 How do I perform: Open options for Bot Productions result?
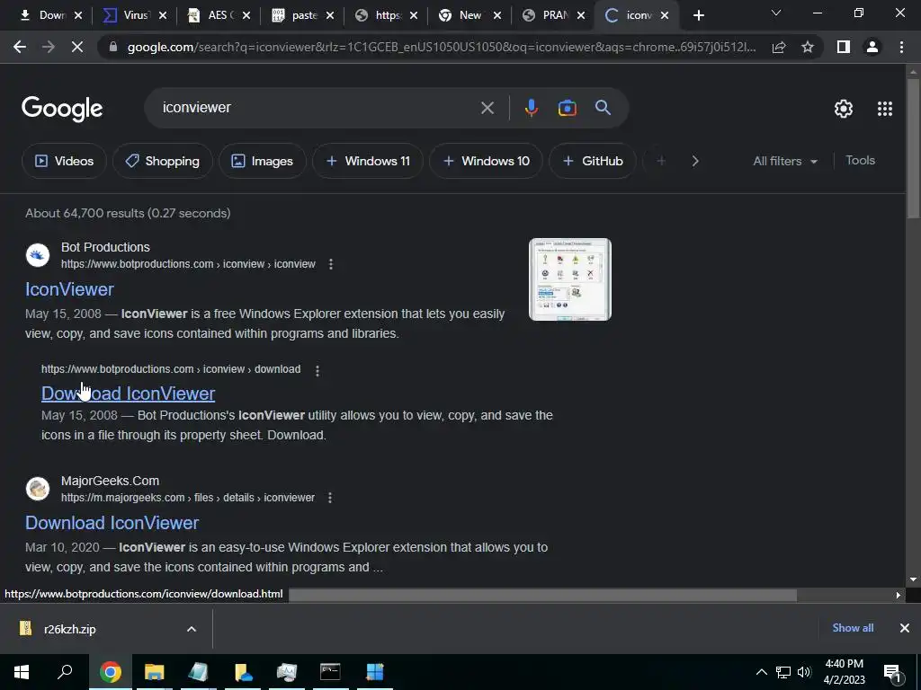(x=331, y=264)
